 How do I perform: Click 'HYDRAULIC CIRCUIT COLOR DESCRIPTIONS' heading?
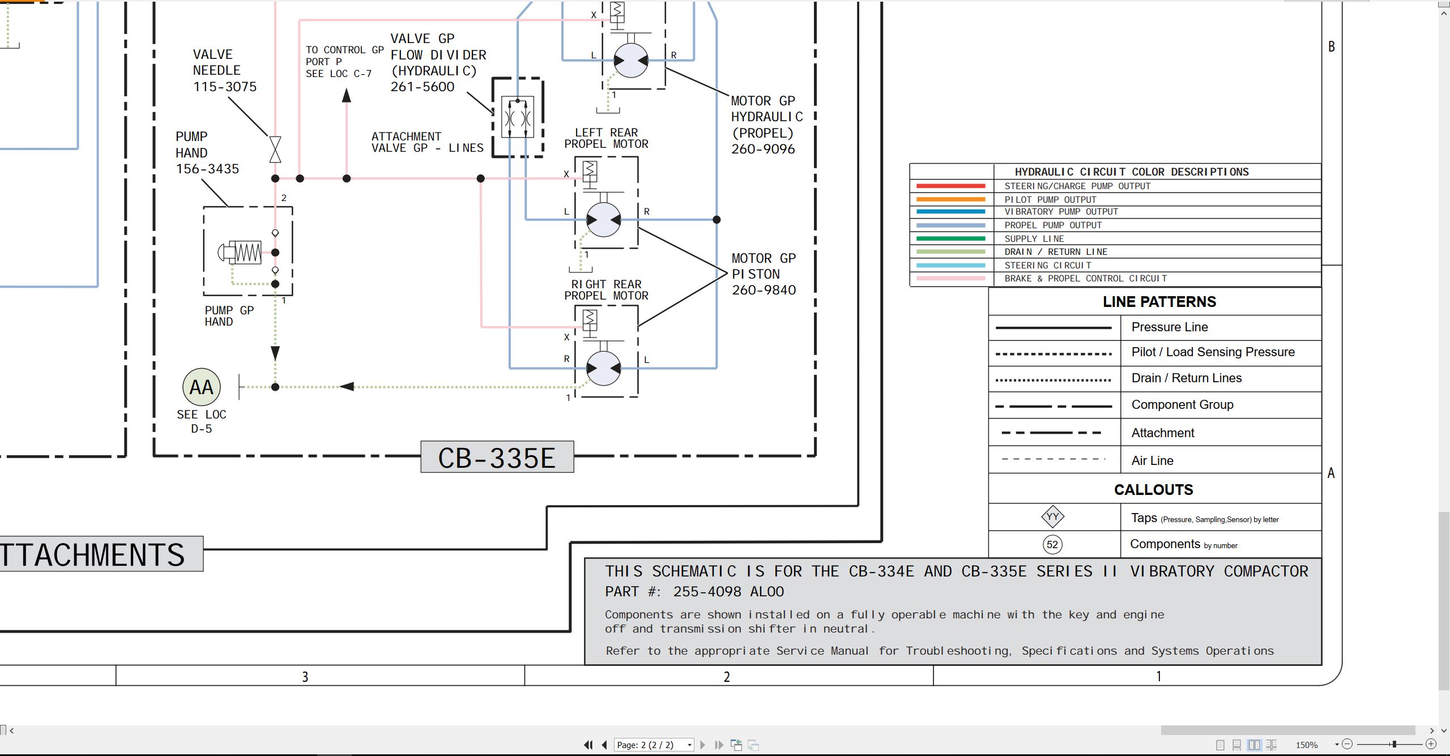tap(1131, 172)
